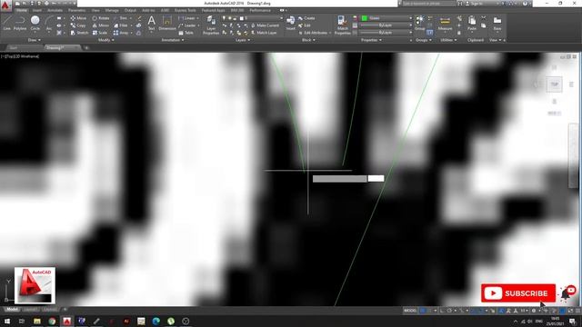582x327 pixels.
Task: Click the Scale tool
Action: tap(100, 33)
